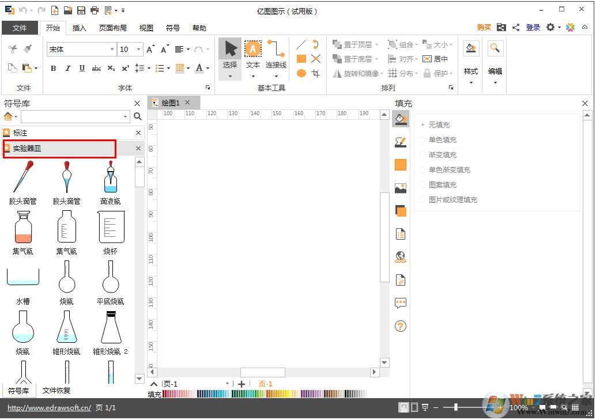The image size is (596, 420).
Task: Select the 渐变填充 radio option
Action: pos(423,154)
